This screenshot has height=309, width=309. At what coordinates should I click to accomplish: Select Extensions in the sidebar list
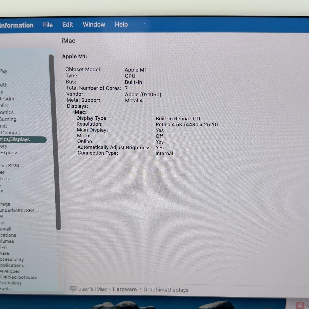[11, 283]
